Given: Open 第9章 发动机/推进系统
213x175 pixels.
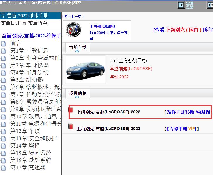Looking at the screenshot, I should [36, 109].
